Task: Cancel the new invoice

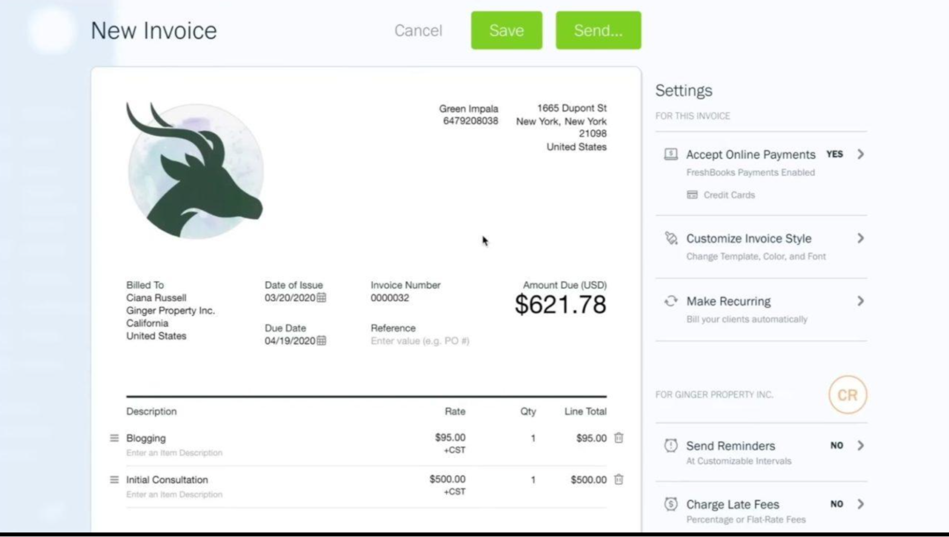Action: tap(418, 30)
